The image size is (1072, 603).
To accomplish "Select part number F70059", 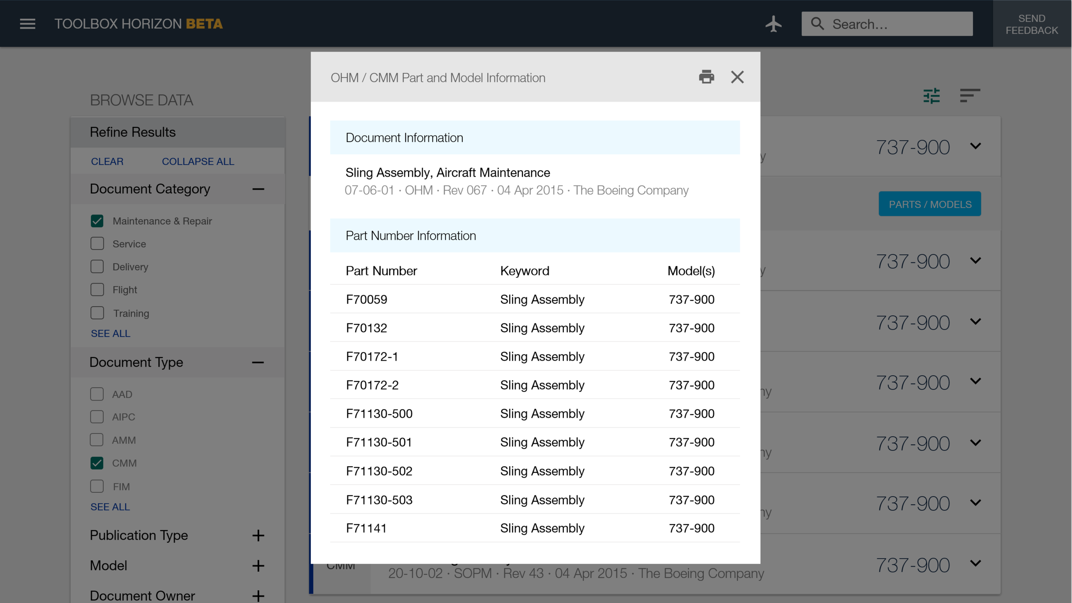I will click(367, 299).
